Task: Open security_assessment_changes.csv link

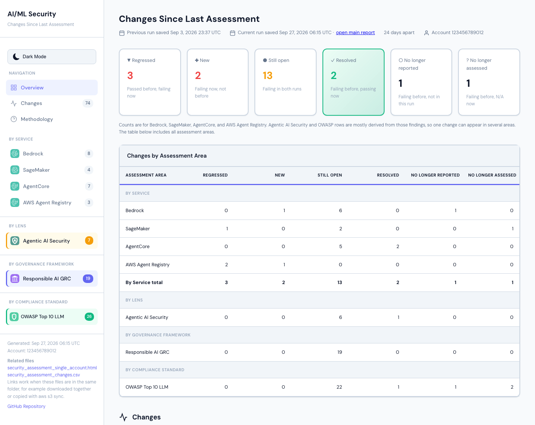Action: point(44,375)
